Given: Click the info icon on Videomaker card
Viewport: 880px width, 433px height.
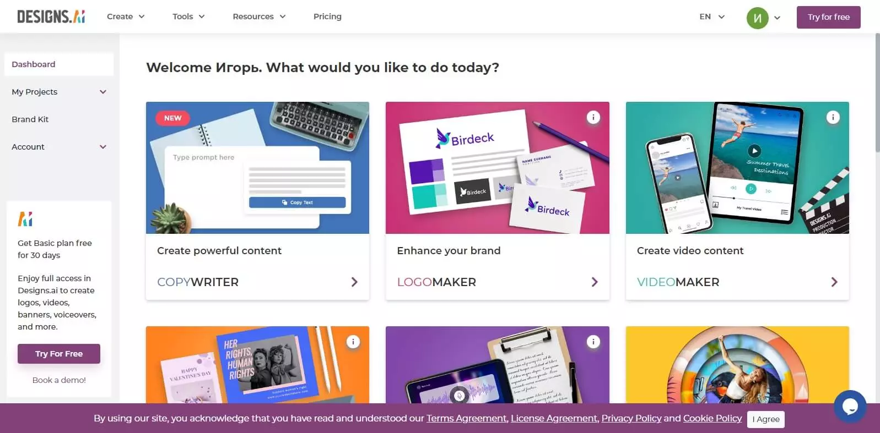Looking at the screenshot, I should tap(833, 117).
